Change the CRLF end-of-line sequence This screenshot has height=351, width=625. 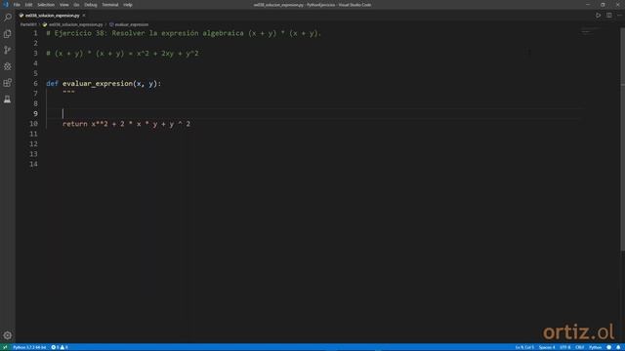(579, 347)
